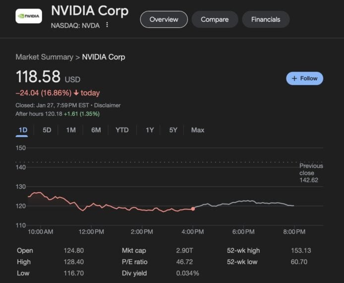Click the NVIDIA logo icon
The image size is (344, 283).
pos(29,16)
